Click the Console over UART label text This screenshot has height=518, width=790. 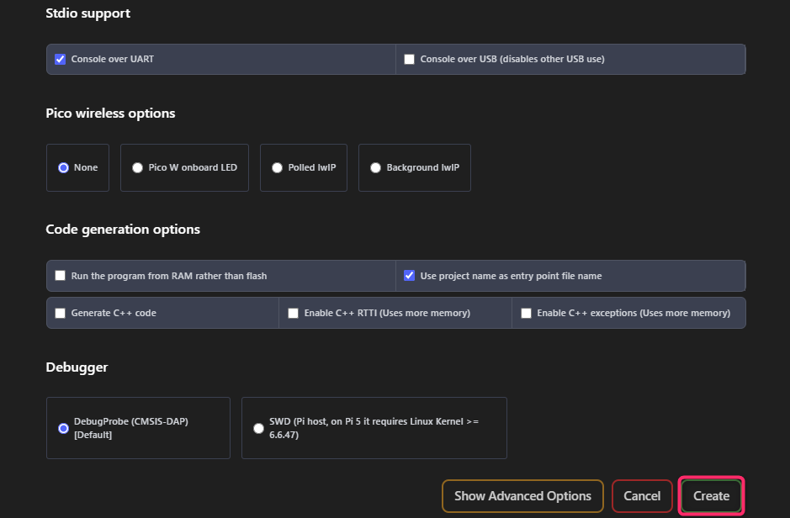coord(113,59)
